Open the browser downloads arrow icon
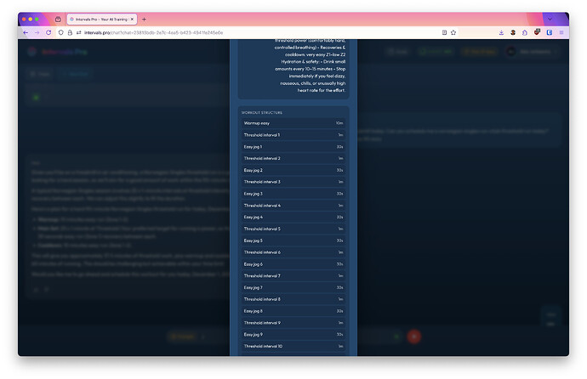This screenshot has width=587, height=379. 501,32
